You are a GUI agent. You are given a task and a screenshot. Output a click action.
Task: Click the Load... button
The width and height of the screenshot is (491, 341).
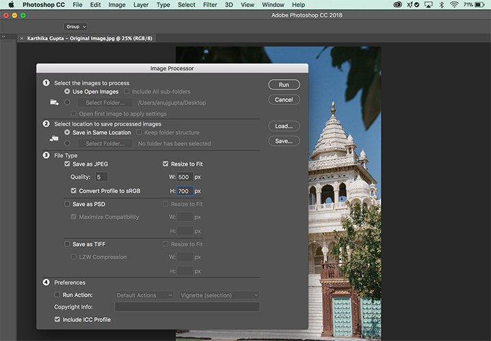coord(284,126)
